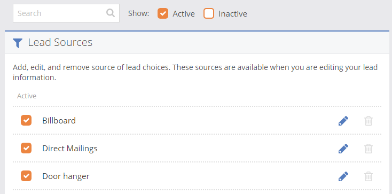Screen dimensions: 392x194
Task: Delete the Billboard lead source
Action: click(x=369, y=121)
